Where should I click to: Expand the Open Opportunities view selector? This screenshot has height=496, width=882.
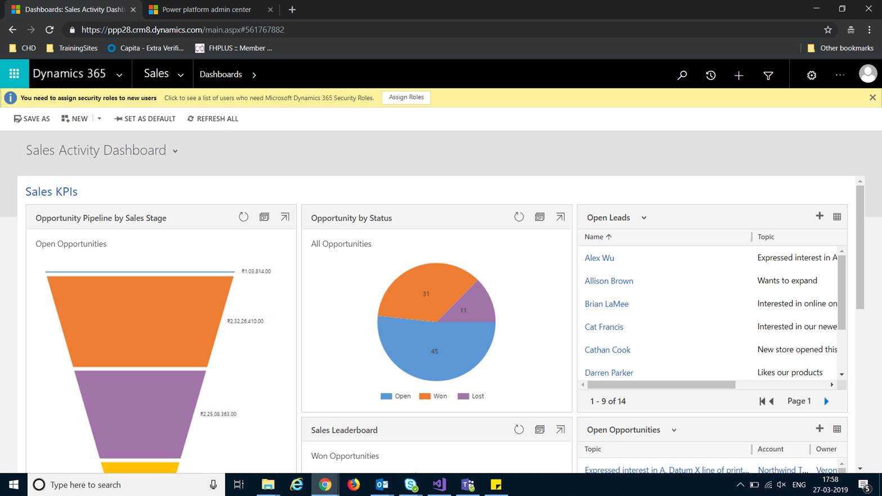pyautogui.click(x=674, y=430)
